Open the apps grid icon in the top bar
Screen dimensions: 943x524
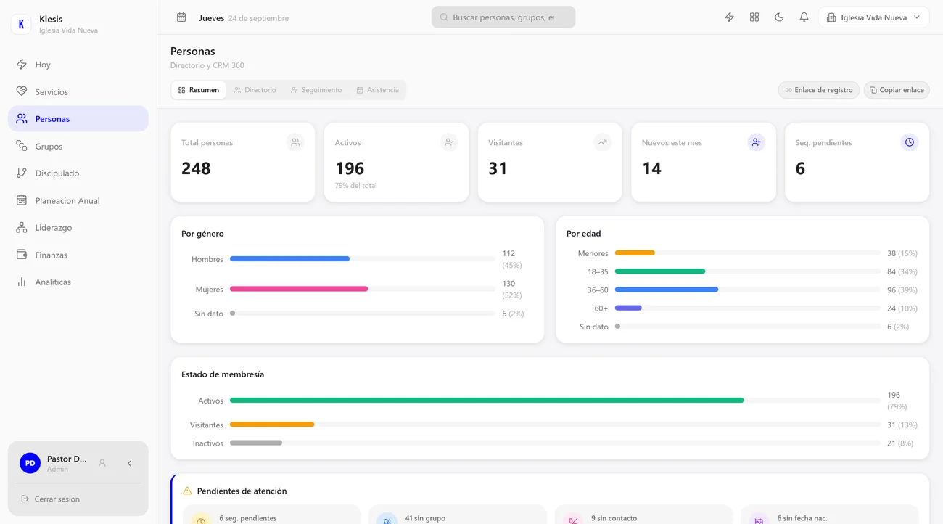coord(754,17)
